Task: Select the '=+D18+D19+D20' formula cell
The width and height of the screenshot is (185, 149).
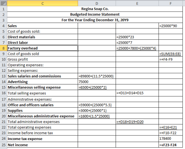Action: [137, 122]
